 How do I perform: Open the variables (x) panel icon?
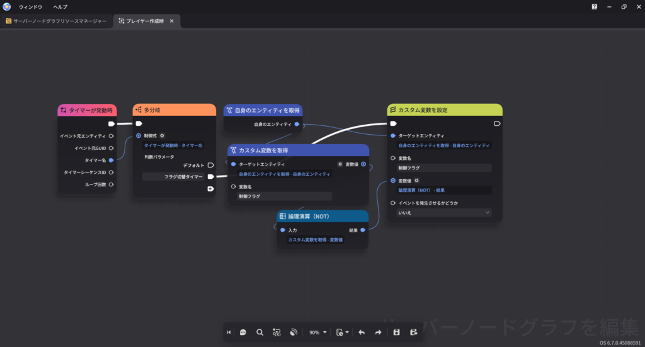pyautogui.click(x=277, y=332)
